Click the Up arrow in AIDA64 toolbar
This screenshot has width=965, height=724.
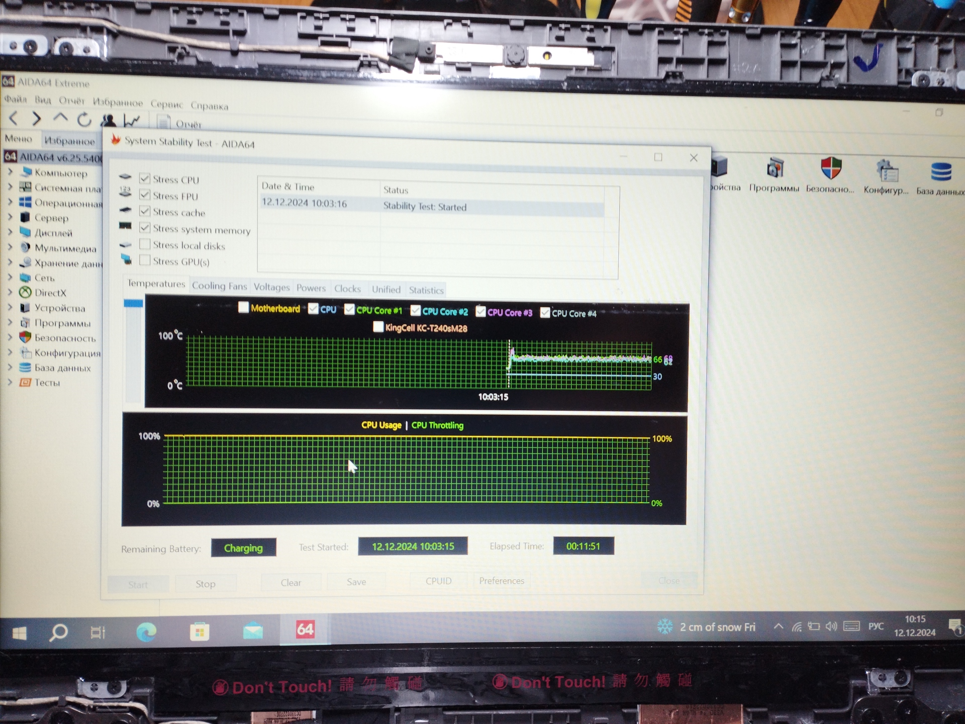60,118
